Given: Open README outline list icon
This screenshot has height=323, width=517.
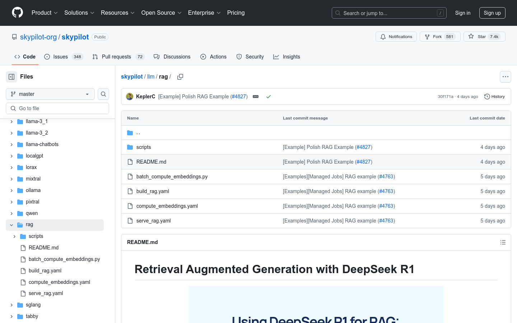Looking at the screenshot, I should point(503,242).
